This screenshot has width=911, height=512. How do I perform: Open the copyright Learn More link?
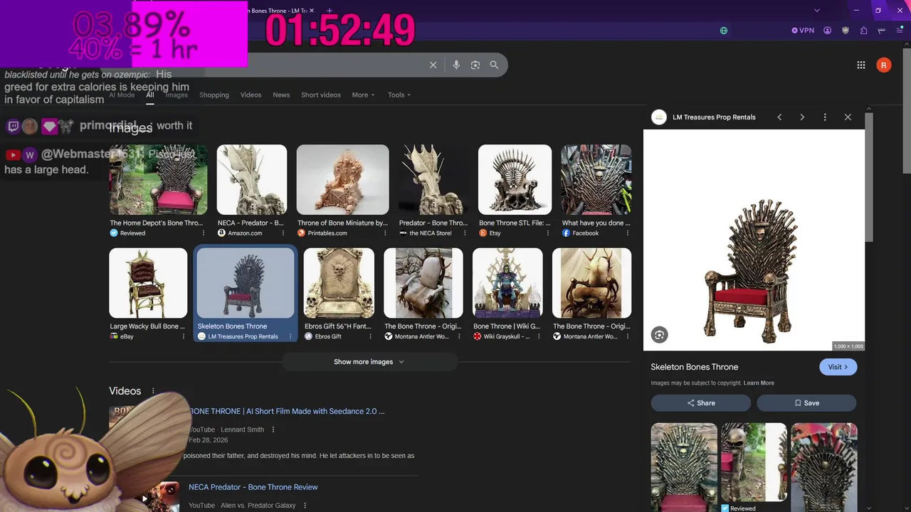pyautogui.click(x=759, y=383)
